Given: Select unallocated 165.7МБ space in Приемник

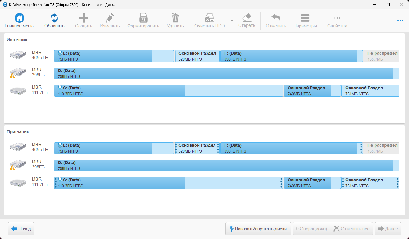Looking at the screenshot, I should point(381,148).
